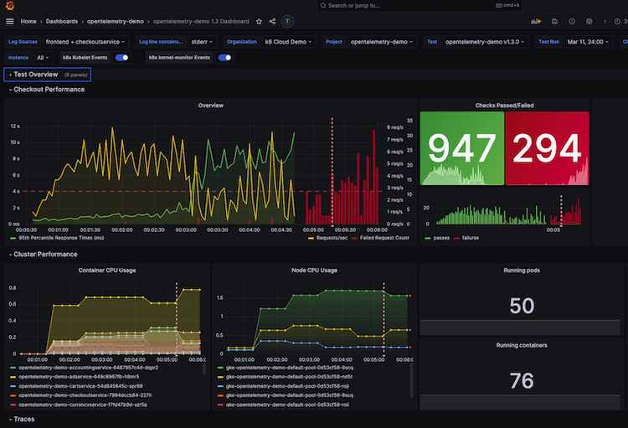The image size is (628, 428).
Task: Open dashboard settings gear icon
Action: (x=589, y=21)
